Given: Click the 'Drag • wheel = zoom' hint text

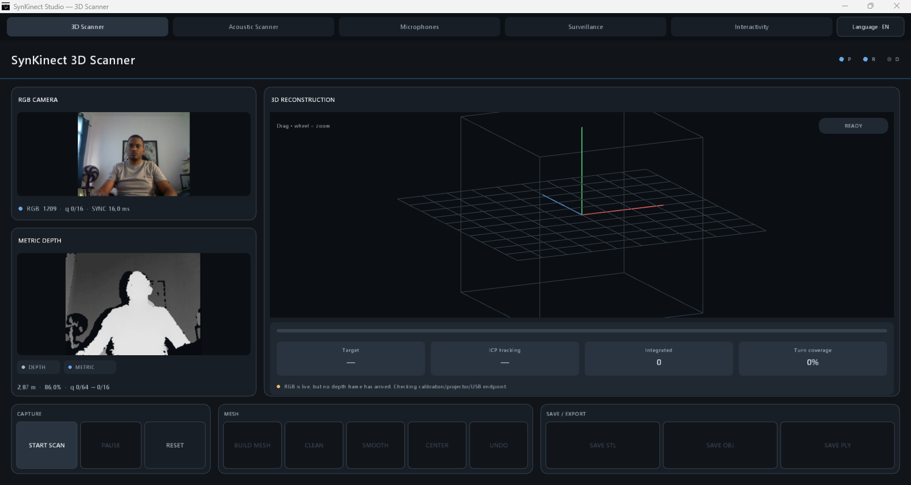Looking at the screenshot, I should pos(303,126).
